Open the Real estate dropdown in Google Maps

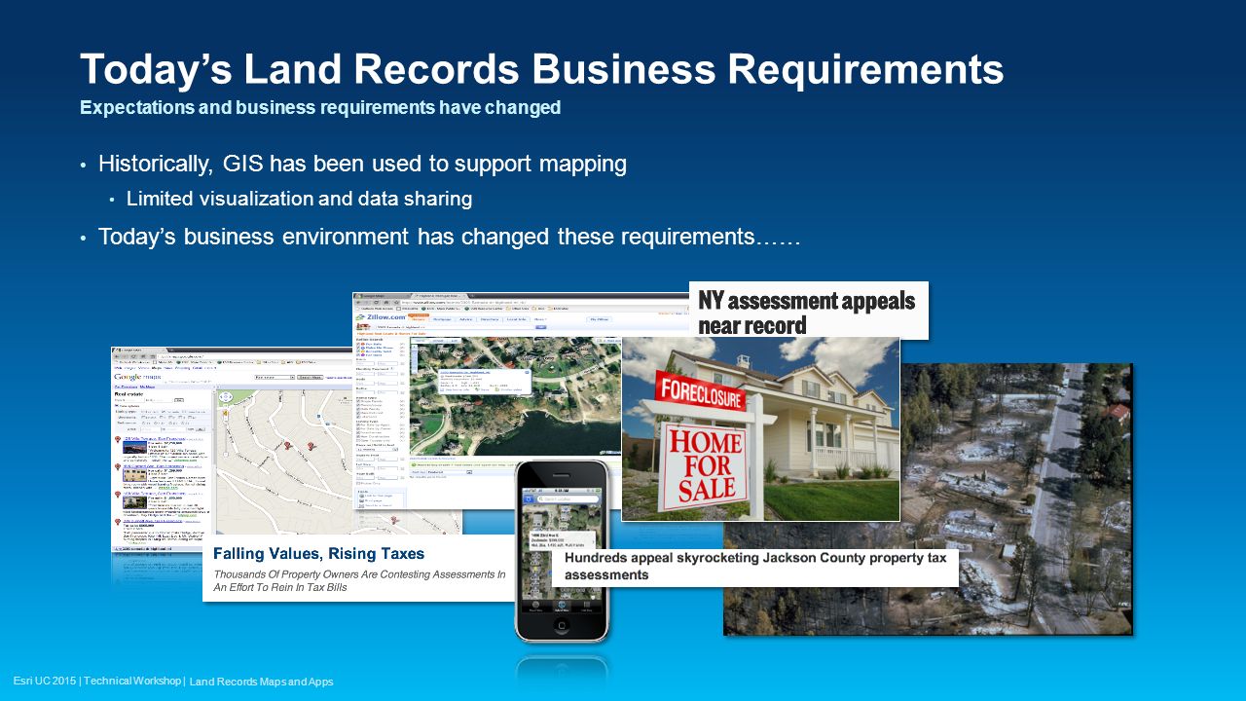pyautogui.click(x=273, y=377)
